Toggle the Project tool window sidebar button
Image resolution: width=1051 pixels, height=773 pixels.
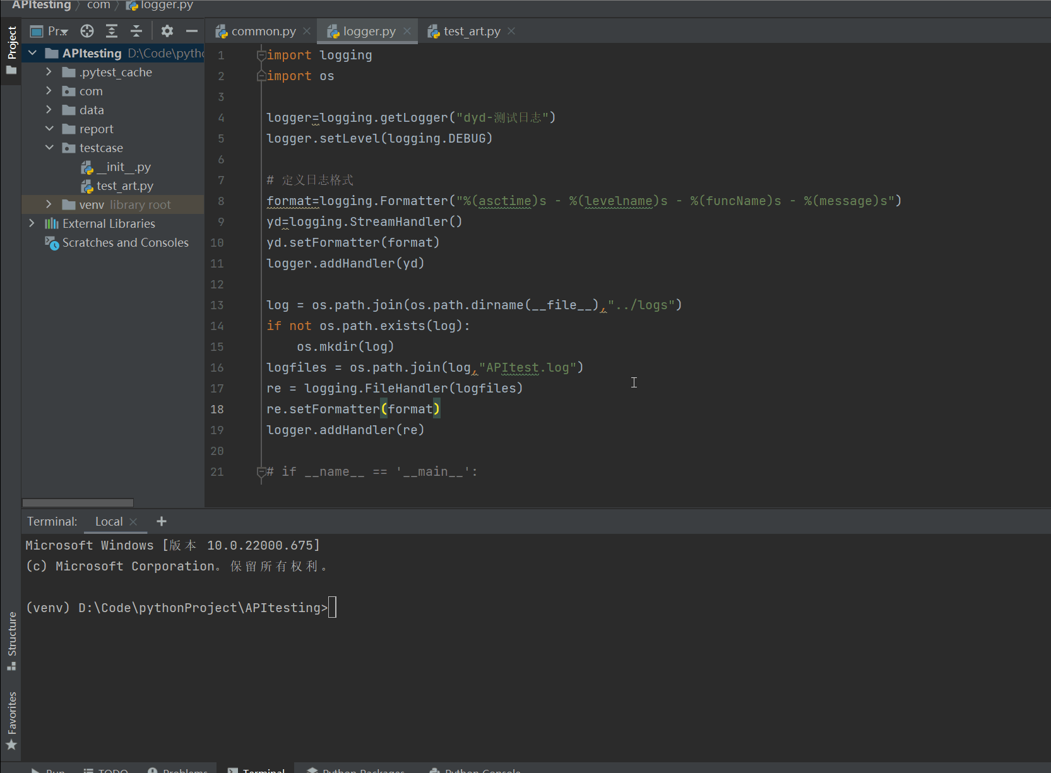tap(11, 50)
